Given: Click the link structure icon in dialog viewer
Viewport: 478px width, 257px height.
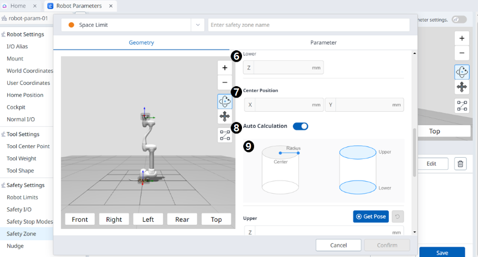Looking at the screenshot, I should 225,136.
